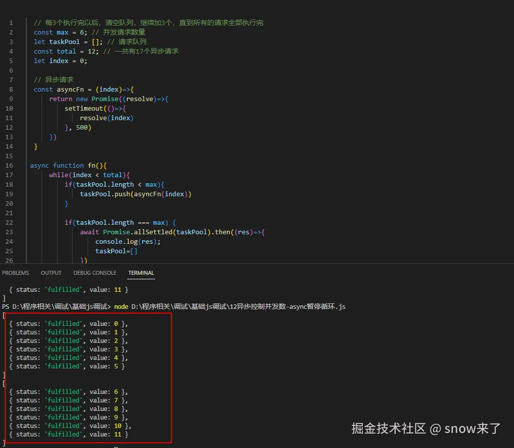Click terminal row with "value: 9"
Image resolution: width=514 pixels, height=448 pixels.
68,417
